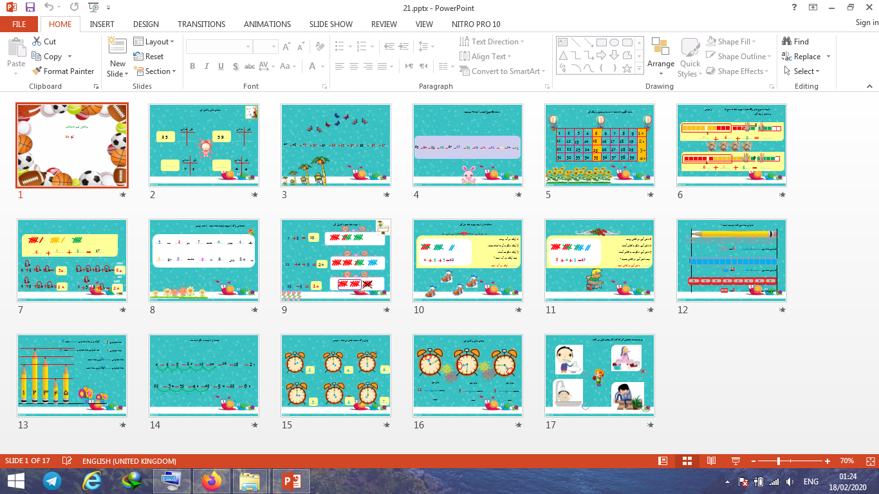This screenshot has width=879, height=494.
Task: Start the Slide Show from status bar icon
Action: tap(736, 461)
